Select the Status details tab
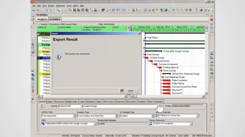The height and width of the screenshot is (137, 245). pyautogui.click(x=50, y=102)
